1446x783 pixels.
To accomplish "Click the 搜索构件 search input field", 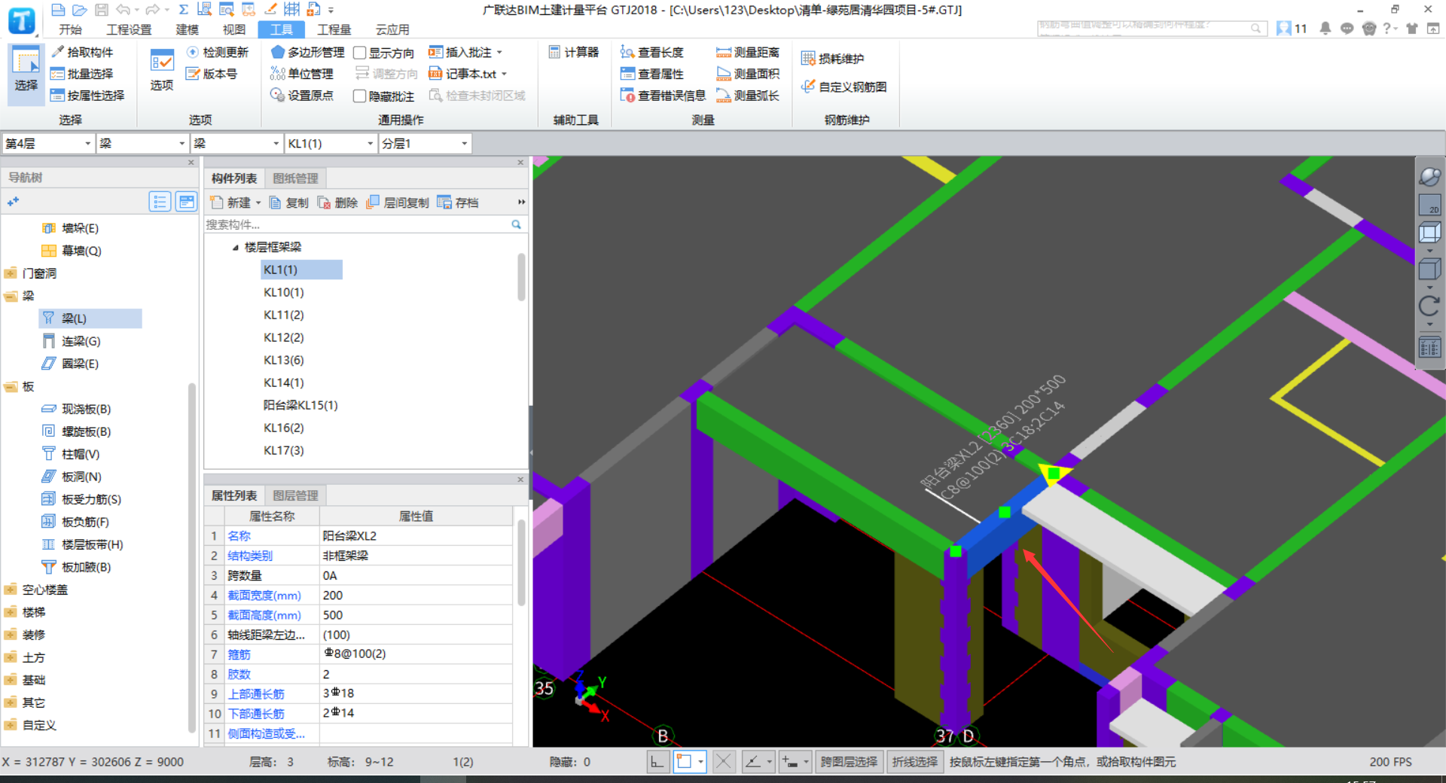I will pos(356,224).
